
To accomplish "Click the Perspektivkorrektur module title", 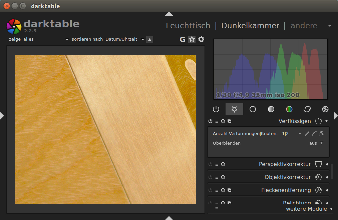I will coord(285,164).
